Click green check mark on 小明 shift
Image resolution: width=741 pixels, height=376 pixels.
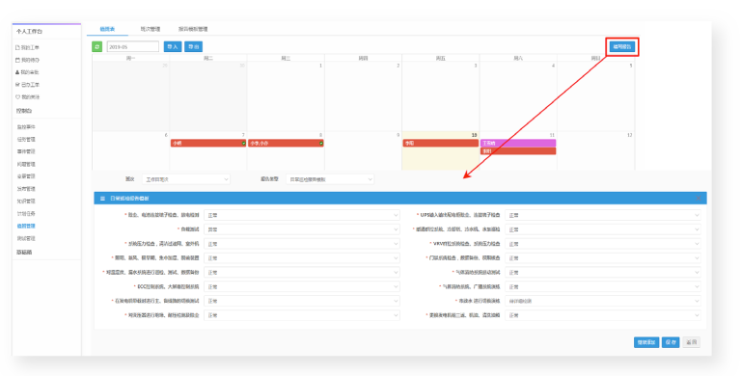pos(243,143)
